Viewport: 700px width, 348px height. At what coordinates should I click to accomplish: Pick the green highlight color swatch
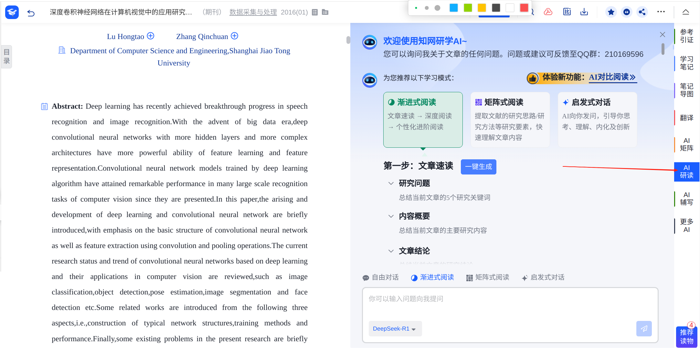tap(468, 8)
